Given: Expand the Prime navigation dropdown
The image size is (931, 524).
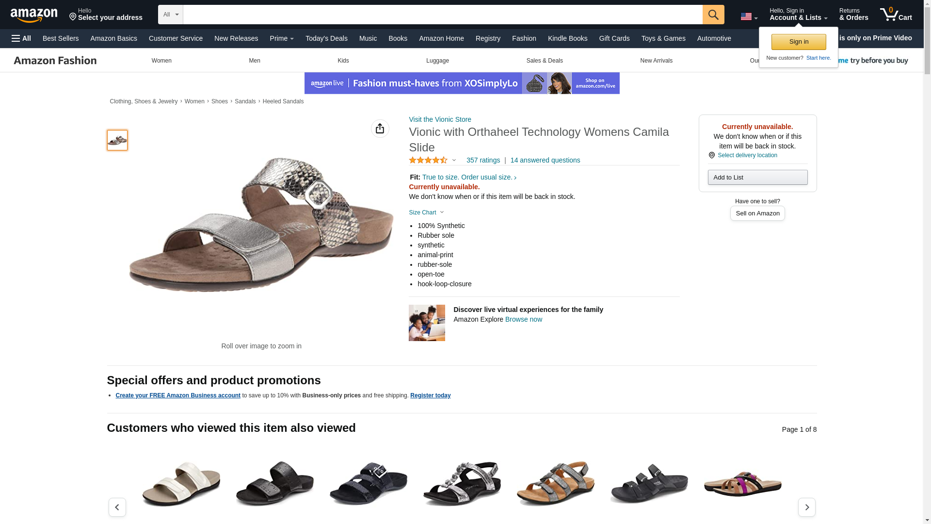Looking at the screenshot, I should coord(281,38).
